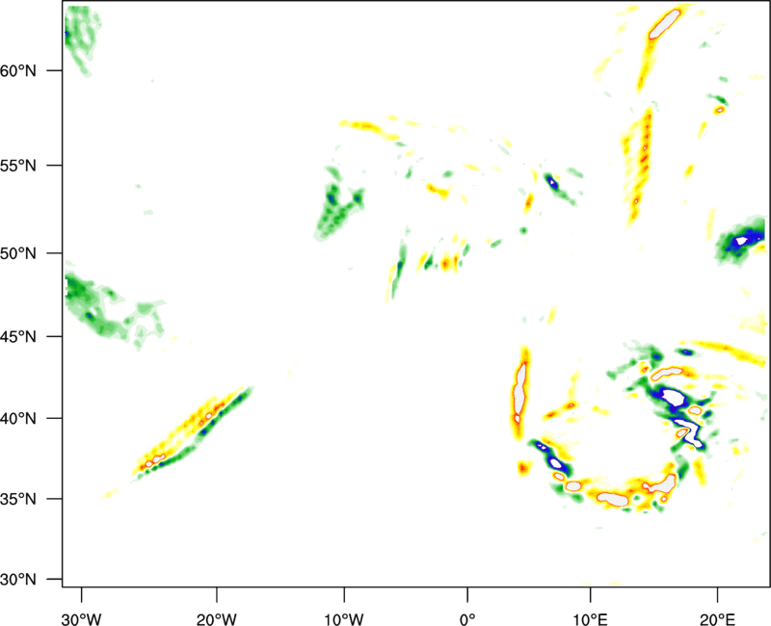Click the 30°N latitude label
The height and width of the screenshot is (626, 771).
point(18,580)
